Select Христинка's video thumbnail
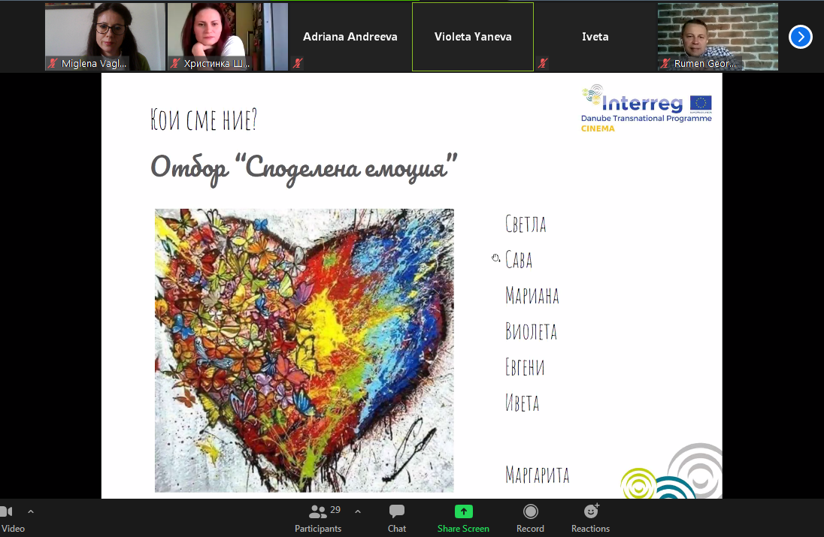Screen dimensions: 824x537 [227, 37]
